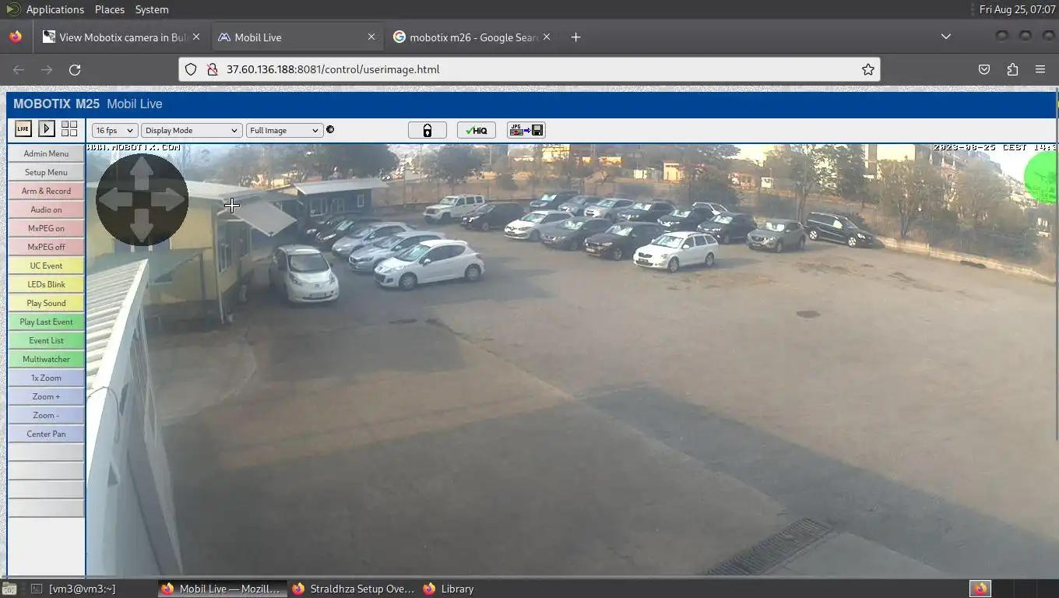Open the Save to Pocket icon
This screenshot has height=598, width=1059.
click(984, 69)
